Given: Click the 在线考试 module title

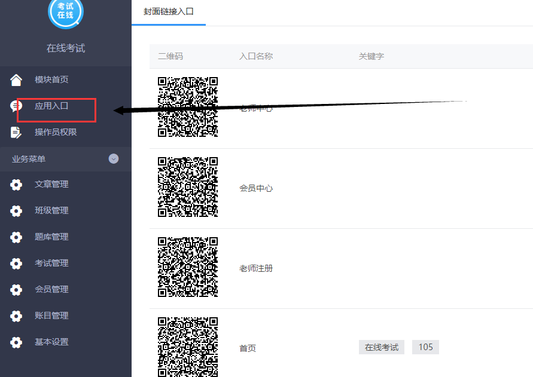Looking at the screenshot, I should point(66,48).
